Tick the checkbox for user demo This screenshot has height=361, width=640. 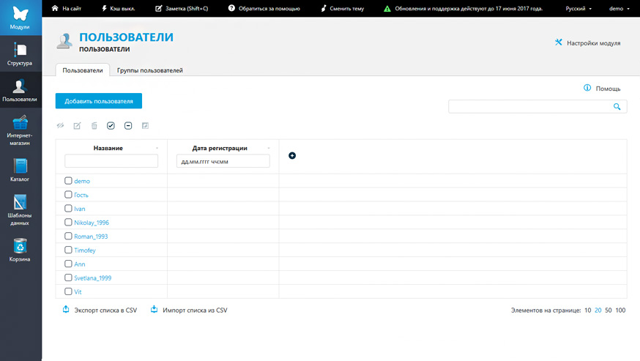[x=68, y=180]
